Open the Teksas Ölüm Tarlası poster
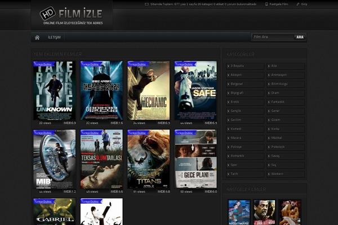The height and width of the screenshot is (225, 338). (101, 159)
